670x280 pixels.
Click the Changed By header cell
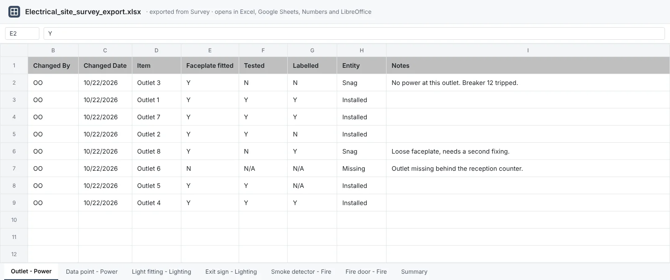(x=53, y=65)
